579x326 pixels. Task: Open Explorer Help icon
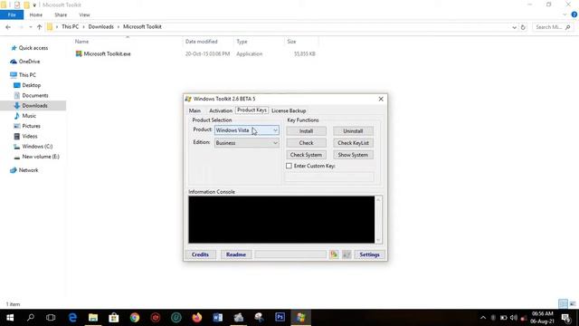tap(574, 14)
